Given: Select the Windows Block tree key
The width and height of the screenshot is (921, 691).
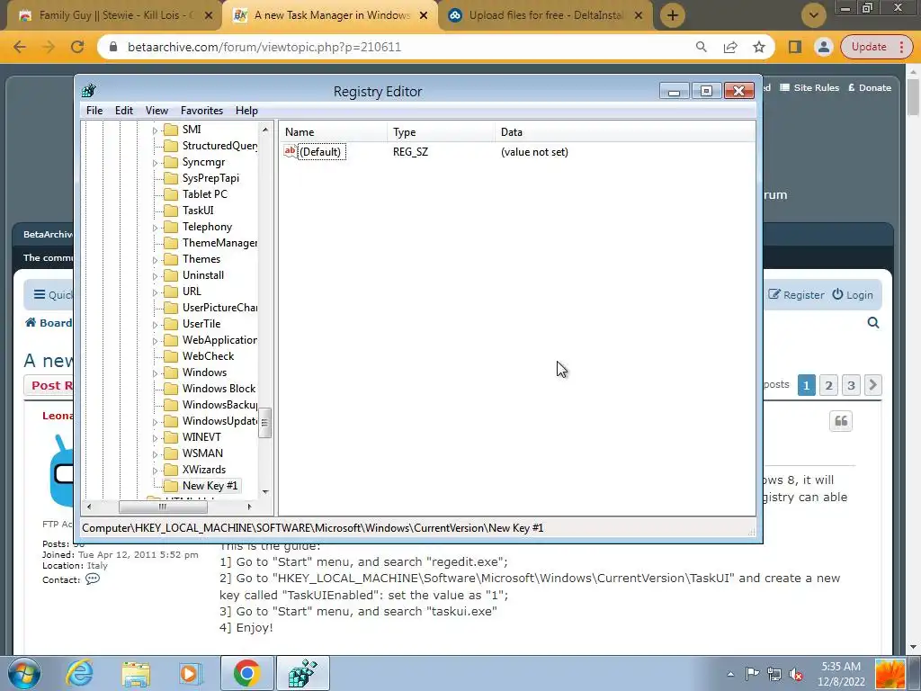Looking at the screenshot, I should [219, 389].
